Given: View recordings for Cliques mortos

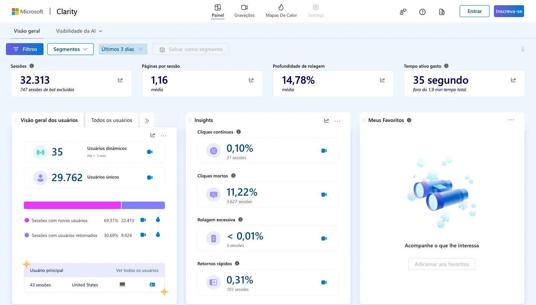Looking at the screenshot, I should 324,195.
